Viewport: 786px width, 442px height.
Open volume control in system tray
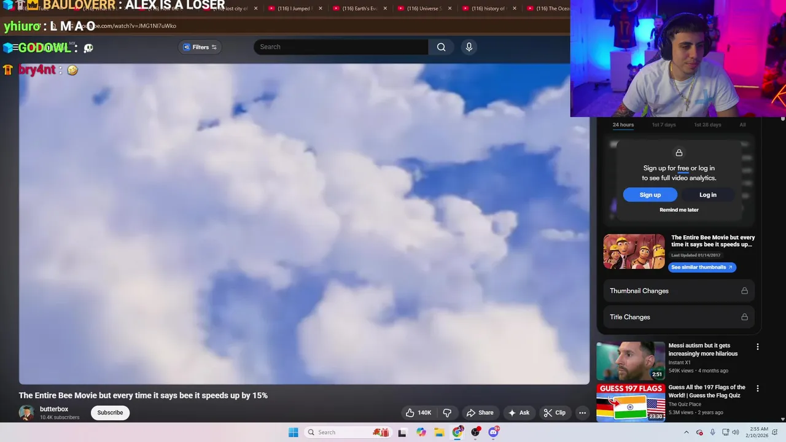pyautogui.click(x=736, y=432)
